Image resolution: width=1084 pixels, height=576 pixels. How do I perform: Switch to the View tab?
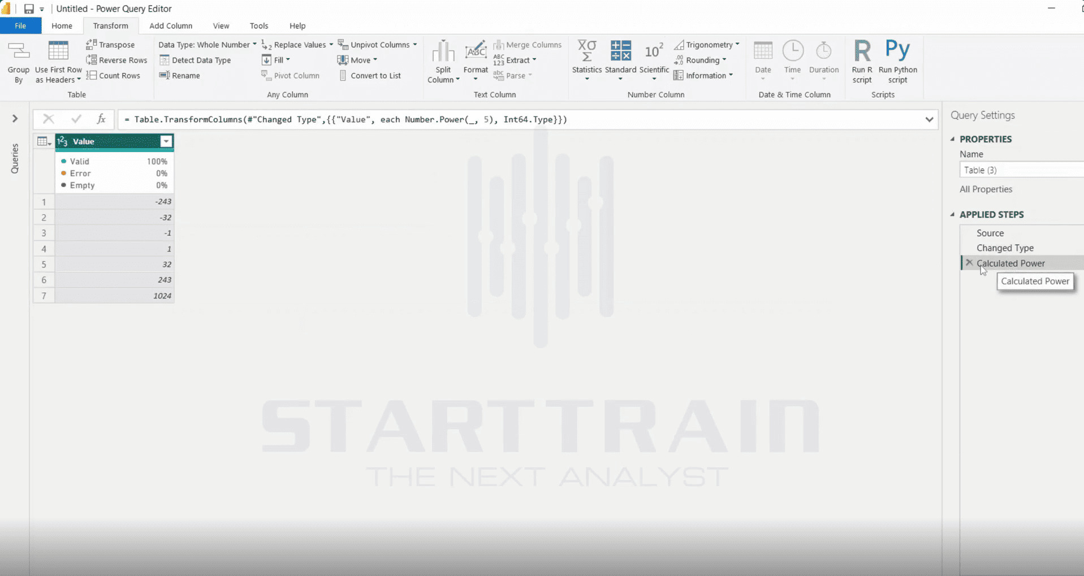click(221, 25)
